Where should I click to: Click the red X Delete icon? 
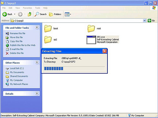point(7,53)
